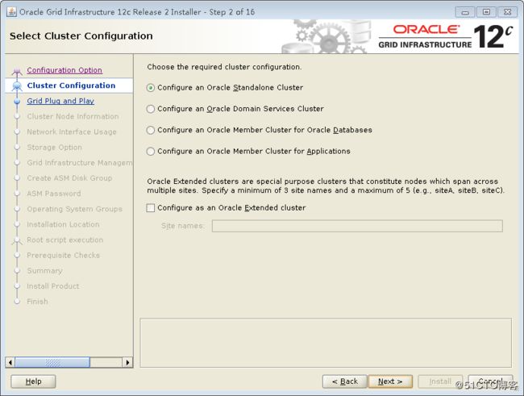Viewport: 524px width, 396px height.
Task: Click the Root script execution step marker
Action: point(17,240)
